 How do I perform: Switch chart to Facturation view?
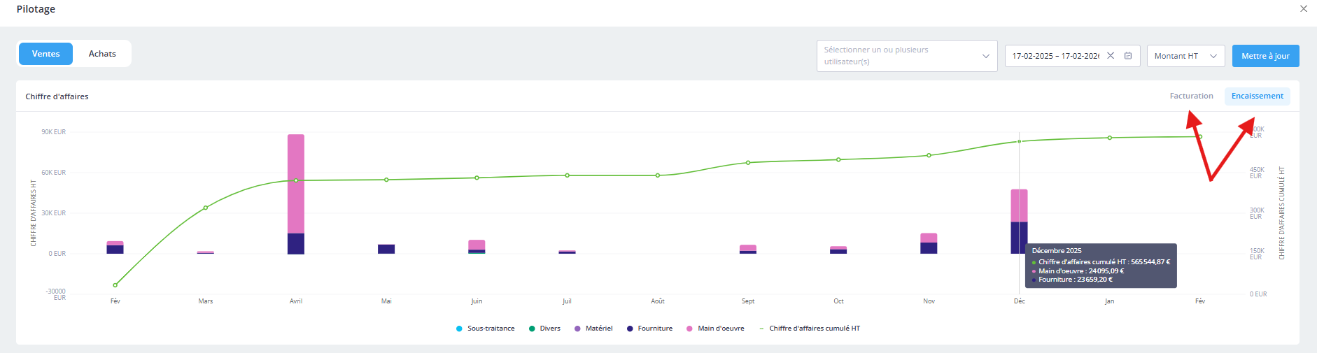pos(1191,96)
